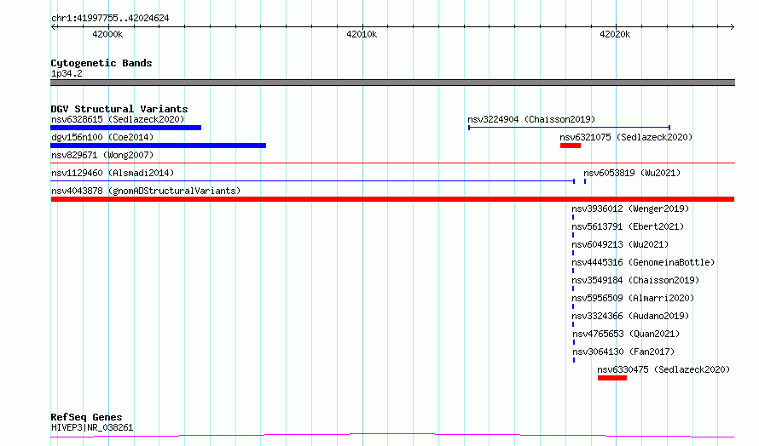Image resolution: width=759 pixels, height=446 pixels.
Task: Open nsv3224904 (Chaisson2019) variant label
Action: pyautogui.click(x=531, y=119)
